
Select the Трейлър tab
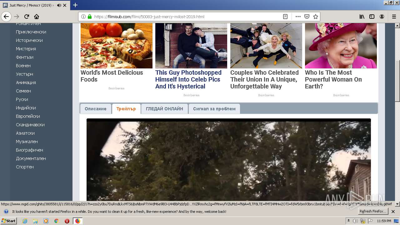click(x=126, y=109)
